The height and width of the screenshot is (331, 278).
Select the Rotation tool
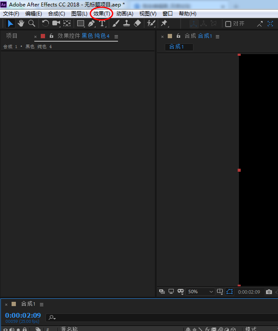[x=45, y=24]
